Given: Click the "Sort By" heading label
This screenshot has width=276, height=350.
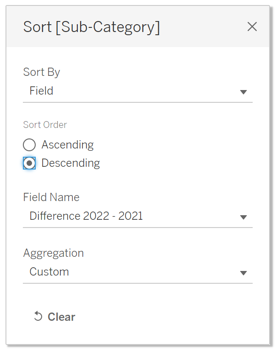Looking at the screenshot, I should click(x=42, y=72).
